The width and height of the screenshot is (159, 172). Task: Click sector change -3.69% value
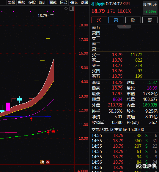click(150, 12)
